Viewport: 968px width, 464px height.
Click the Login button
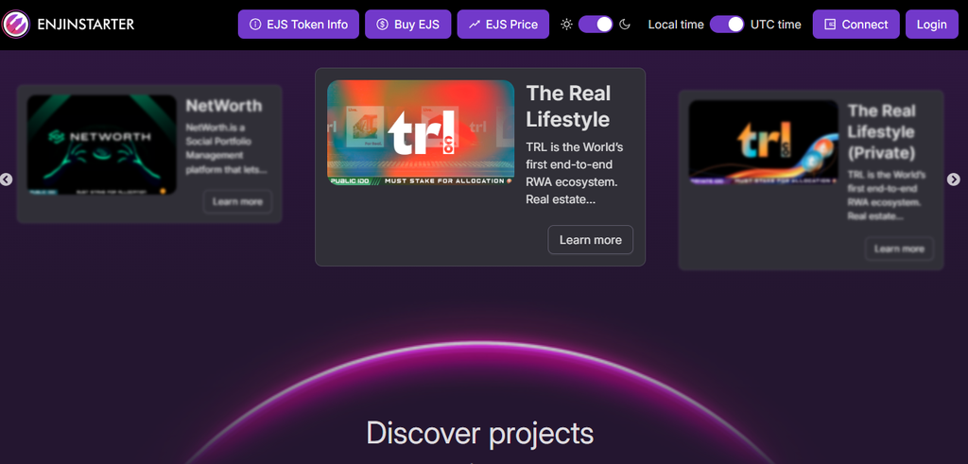tap(931, 25)
